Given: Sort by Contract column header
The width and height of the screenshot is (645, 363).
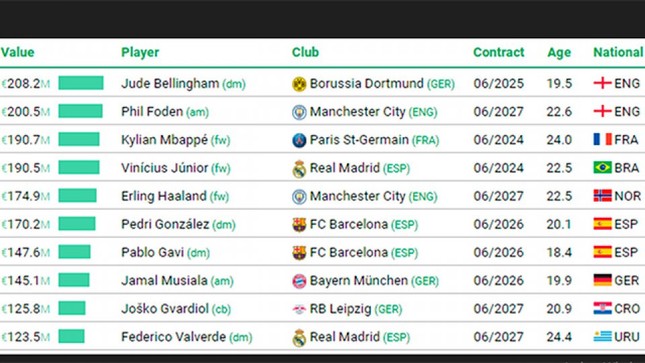Looking at the screenshot, I should click(499, 52).
